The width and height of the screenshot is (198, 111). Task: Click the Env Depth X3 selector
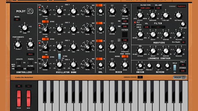tap(183, 42)
